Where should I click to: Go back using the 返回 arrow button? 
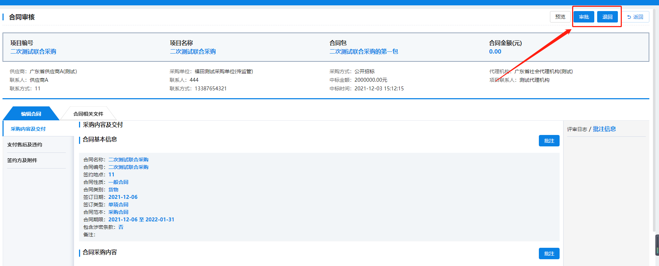[635, 17]
